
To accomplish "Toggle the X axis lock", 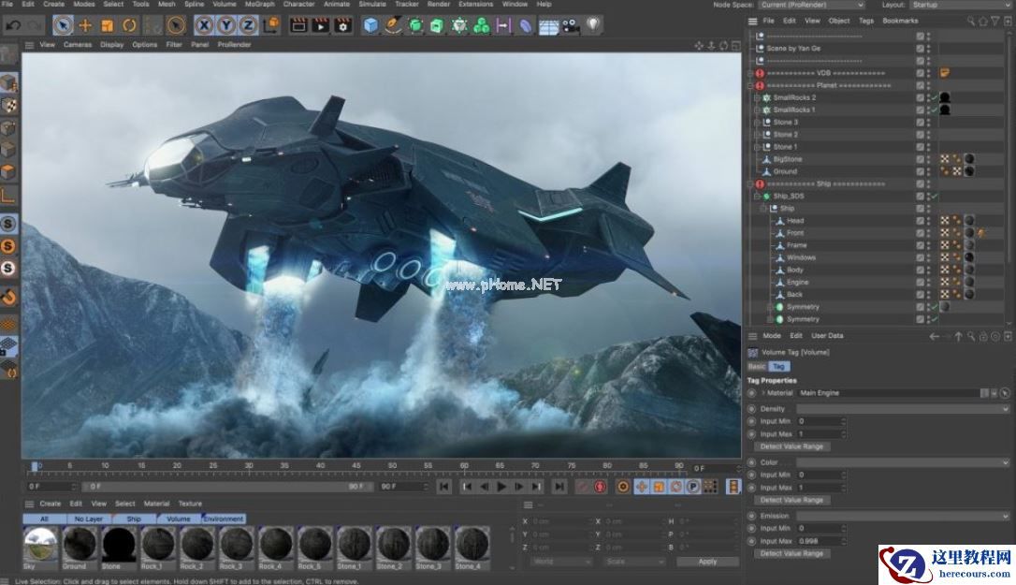I will point(205,25).
